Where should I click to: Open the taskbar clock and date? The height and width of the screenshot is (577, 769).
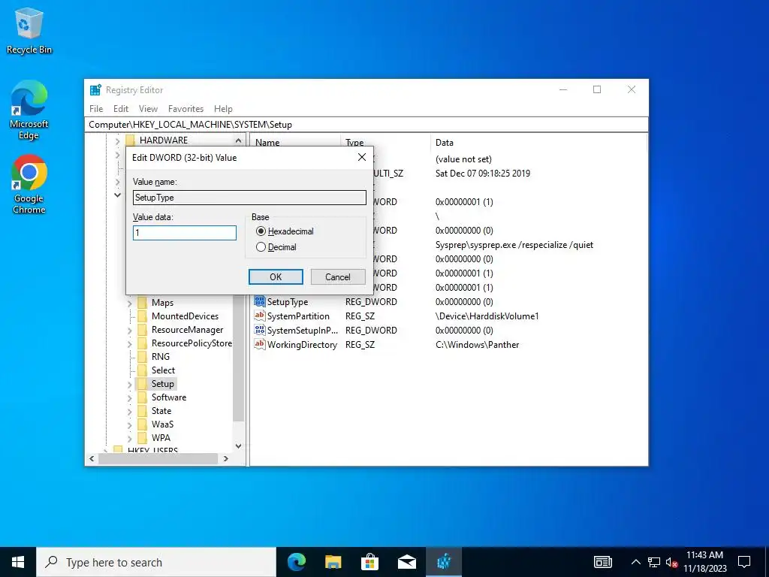[704, 562]
